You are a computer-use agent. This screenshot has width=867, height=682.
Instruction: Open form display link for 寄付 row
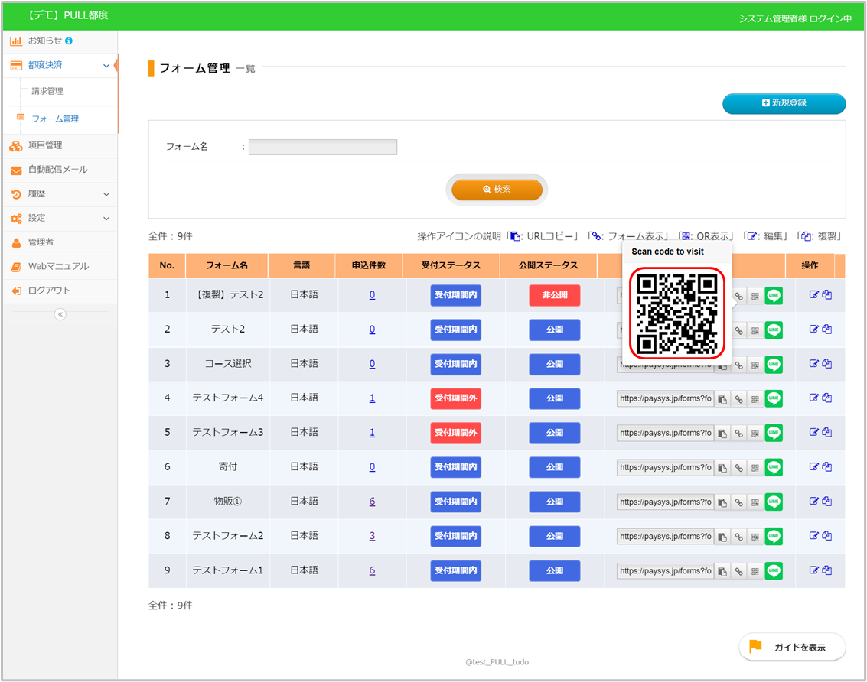(x=738, y=468)
